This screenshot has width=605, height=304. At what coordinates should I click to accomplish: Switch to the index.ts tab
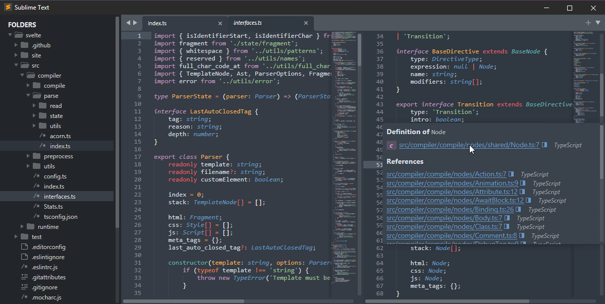[157, 23]
